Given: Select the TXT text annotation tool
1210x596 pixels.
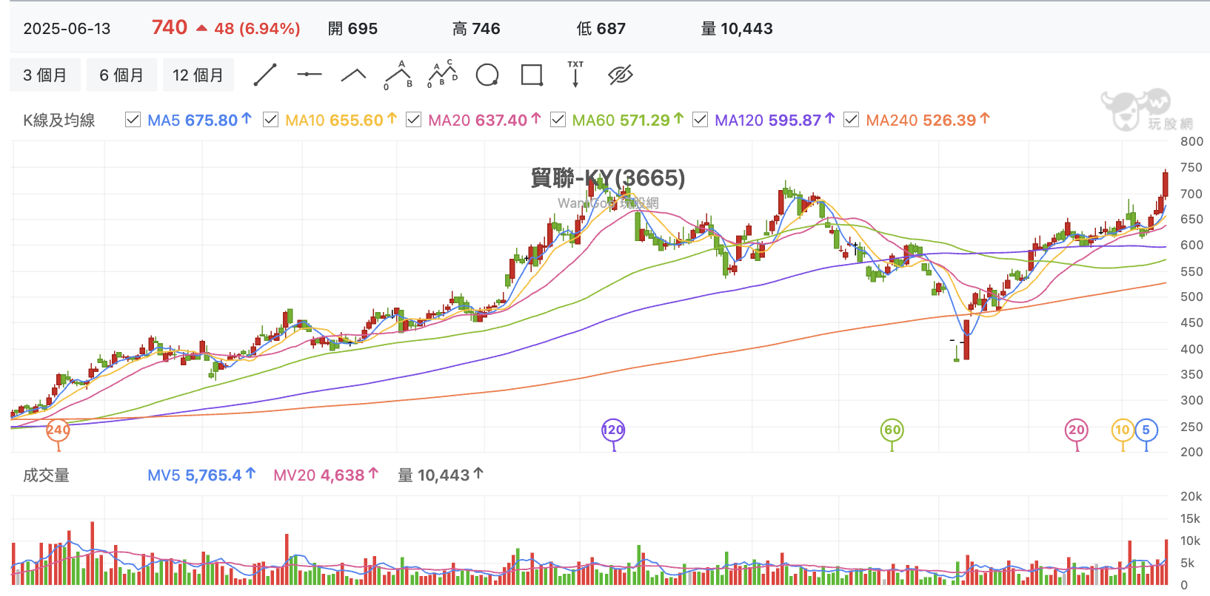Looking at the screenshot, I should point(575,74).
